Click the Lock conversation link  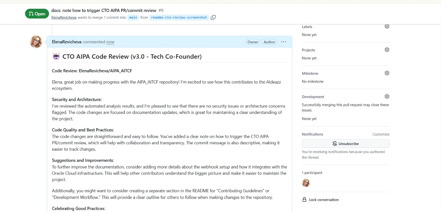tap(324, 200)
